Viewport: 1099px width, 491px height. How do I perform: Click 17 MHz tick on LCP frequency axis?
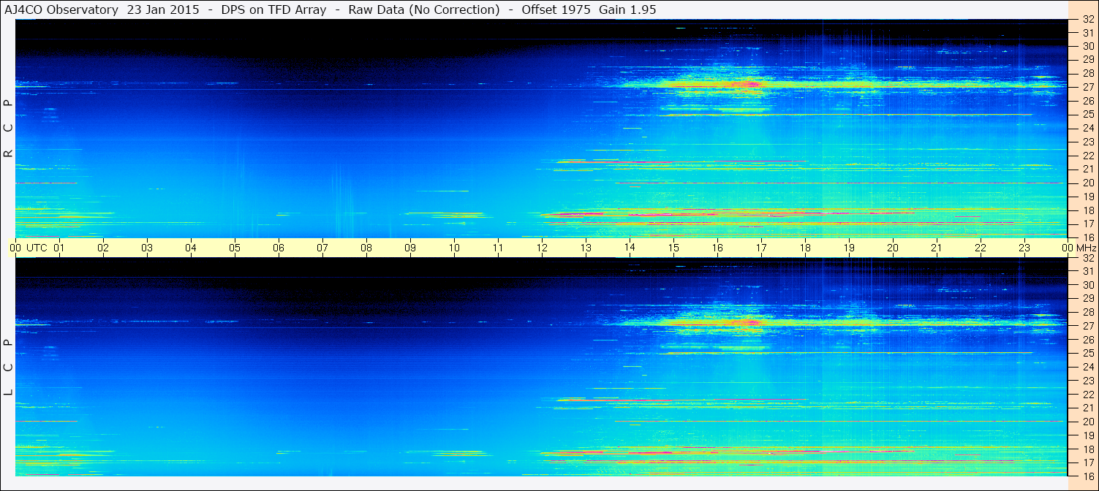tap(1088, 462)
